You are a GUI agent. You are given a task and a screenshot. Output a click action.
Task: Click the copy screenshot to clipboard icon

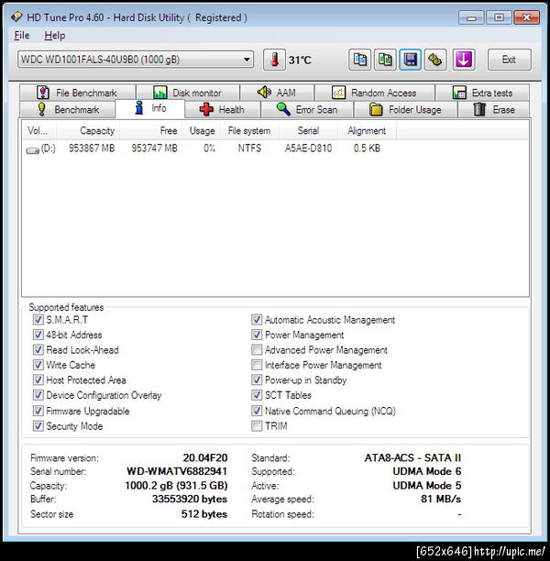click(x=385, y=60)
